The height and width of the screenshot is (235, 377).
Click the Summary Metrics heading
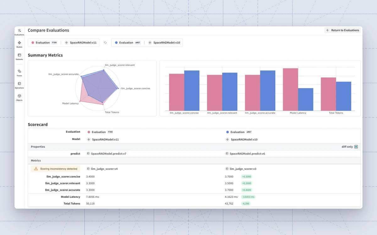click(x=45, y=55)
